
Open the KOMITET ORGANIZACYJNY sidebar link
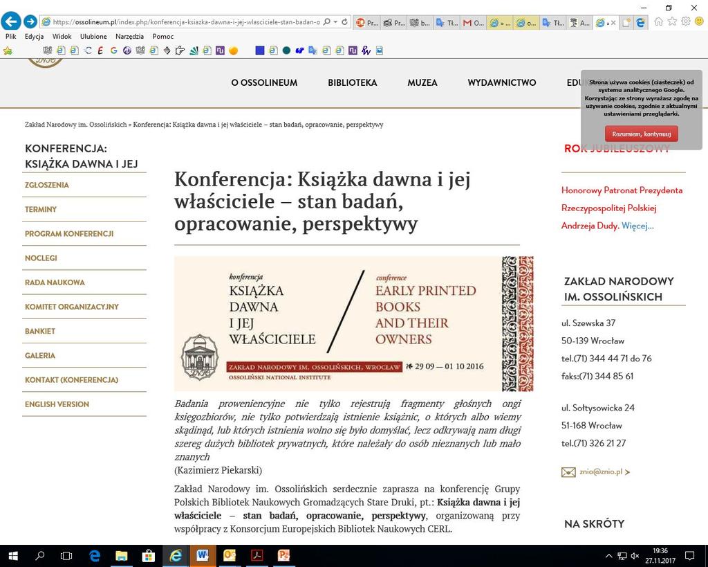72,307
